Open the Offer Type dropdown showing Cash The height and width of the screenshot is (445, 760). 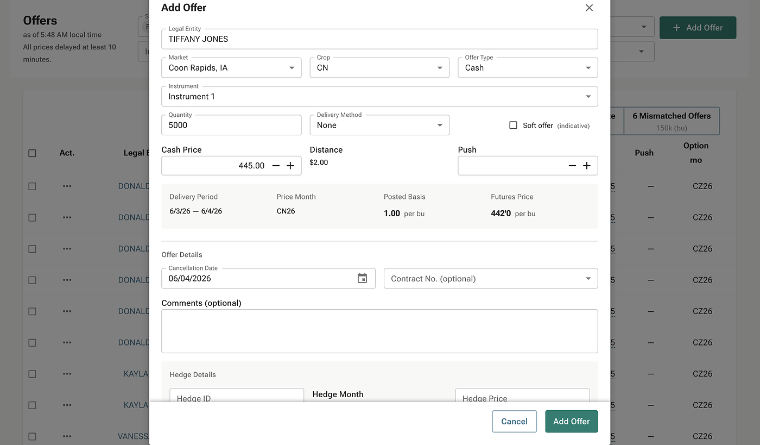[x=528, y=68]
